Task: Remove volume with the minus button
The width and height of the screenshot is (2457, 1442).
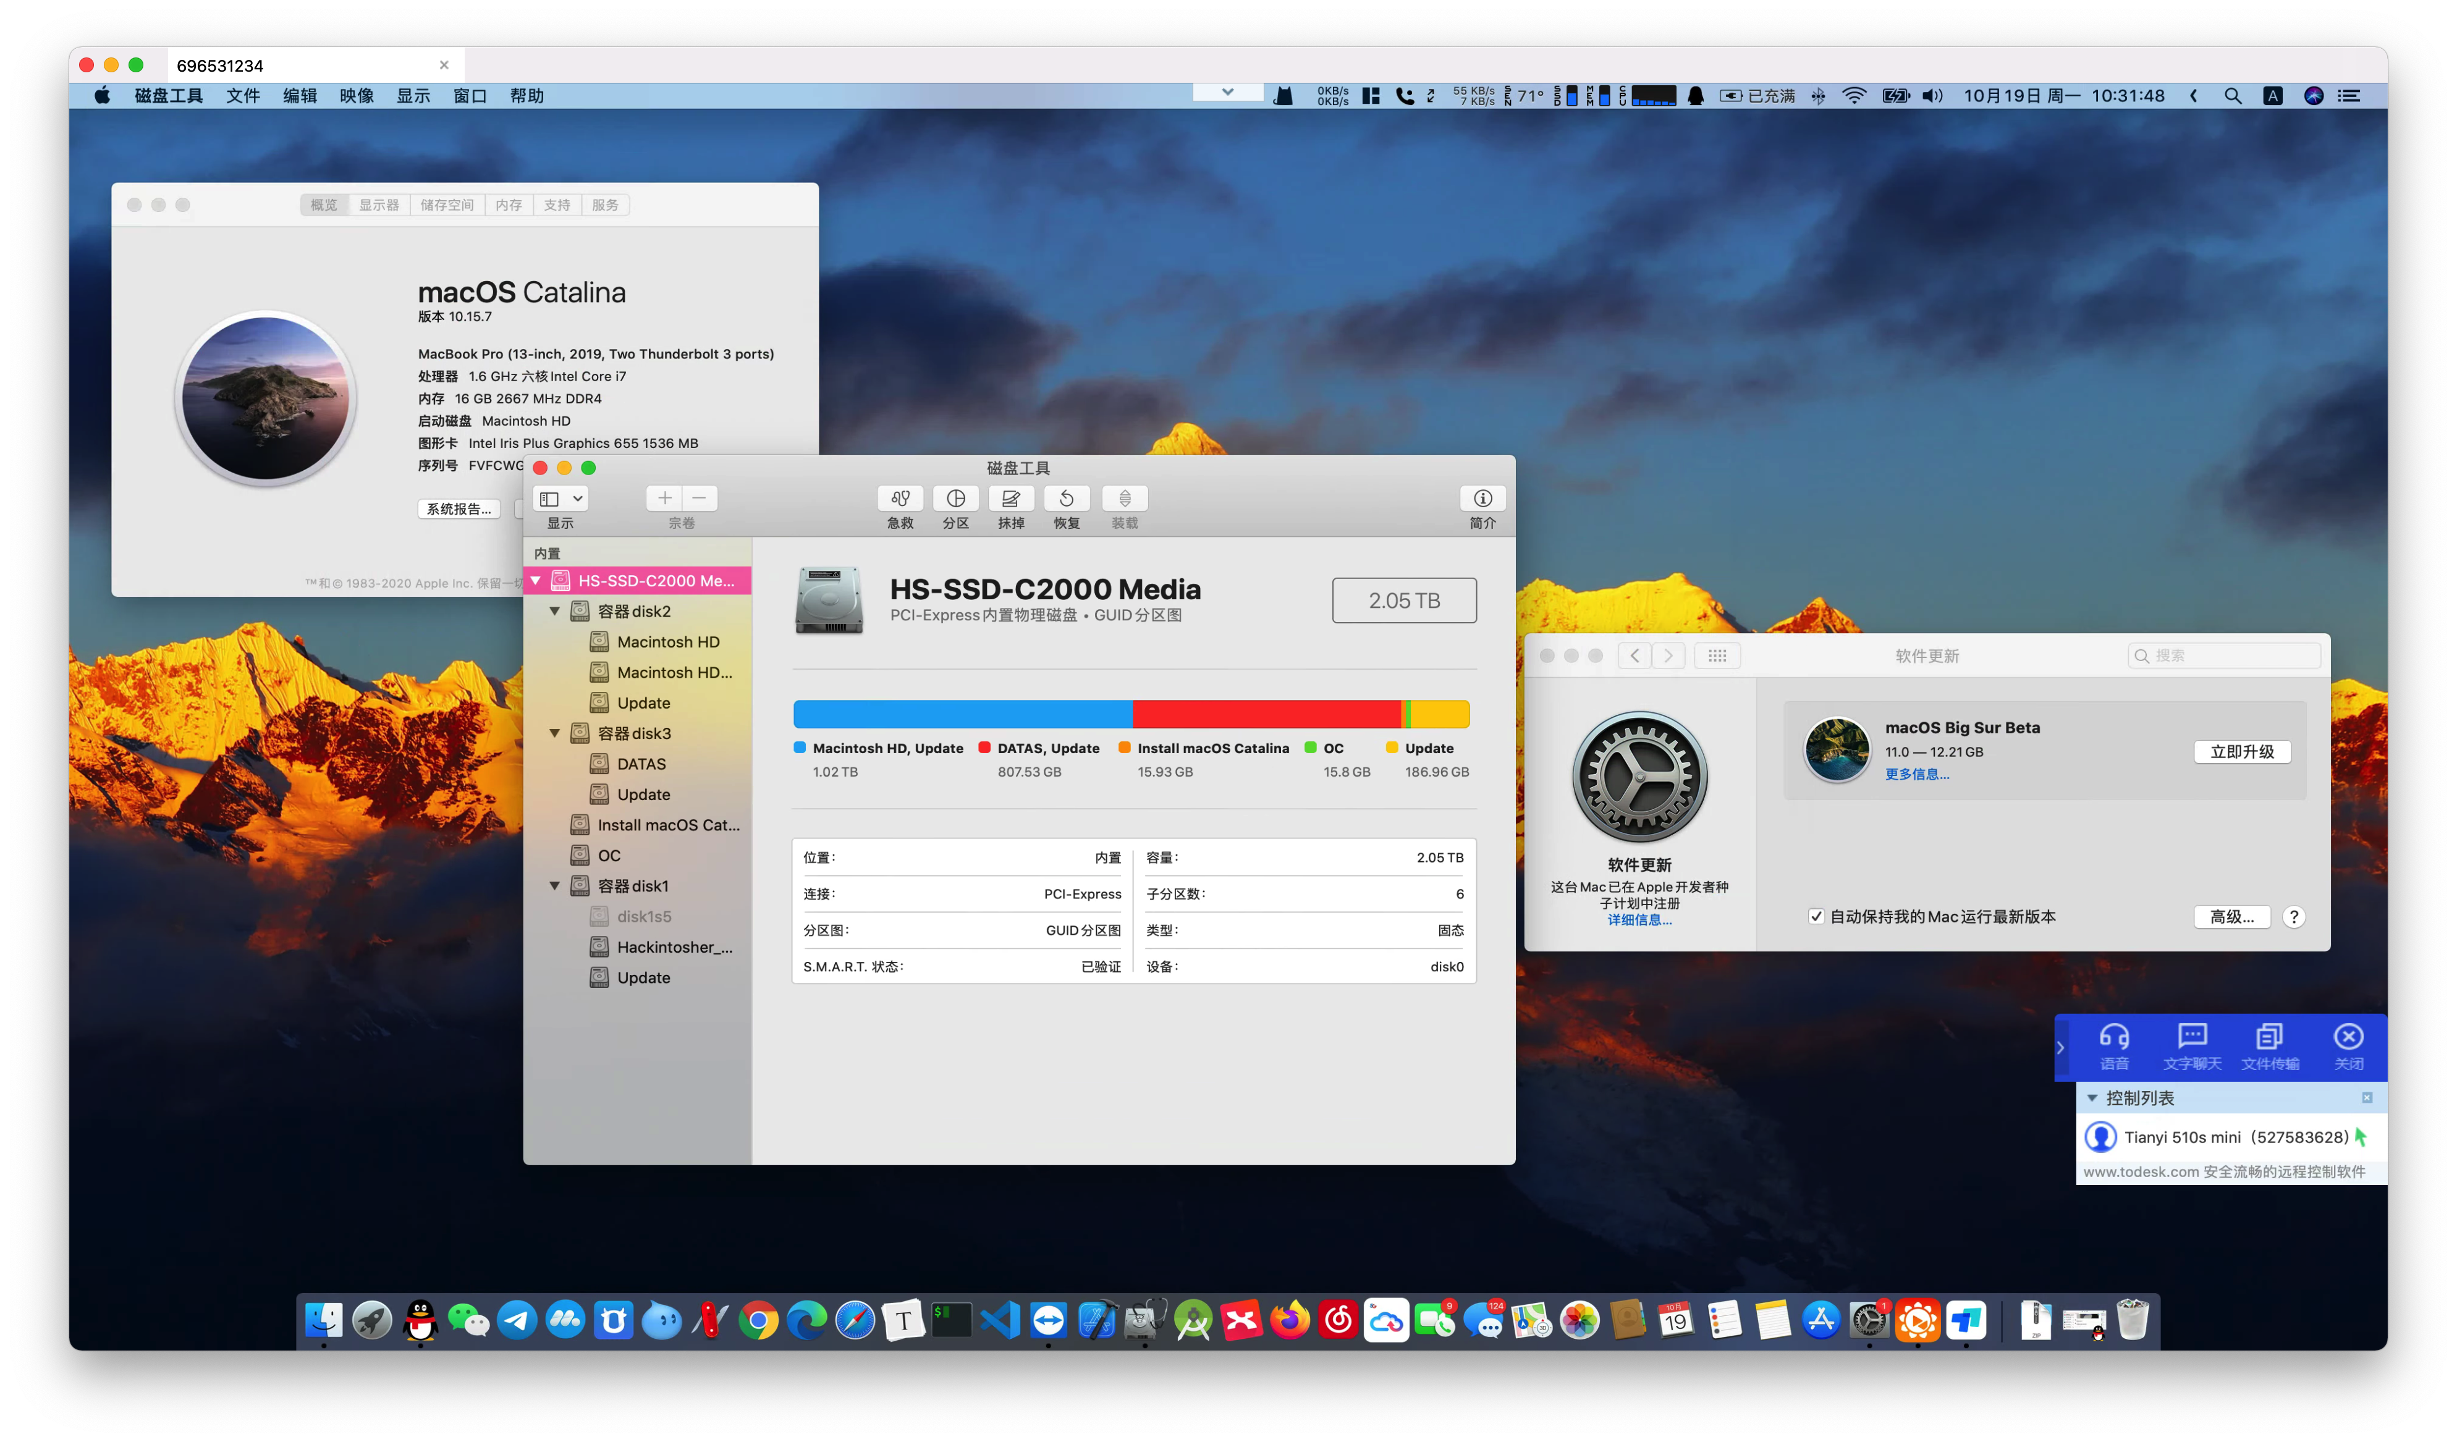Action: (700, 498)
